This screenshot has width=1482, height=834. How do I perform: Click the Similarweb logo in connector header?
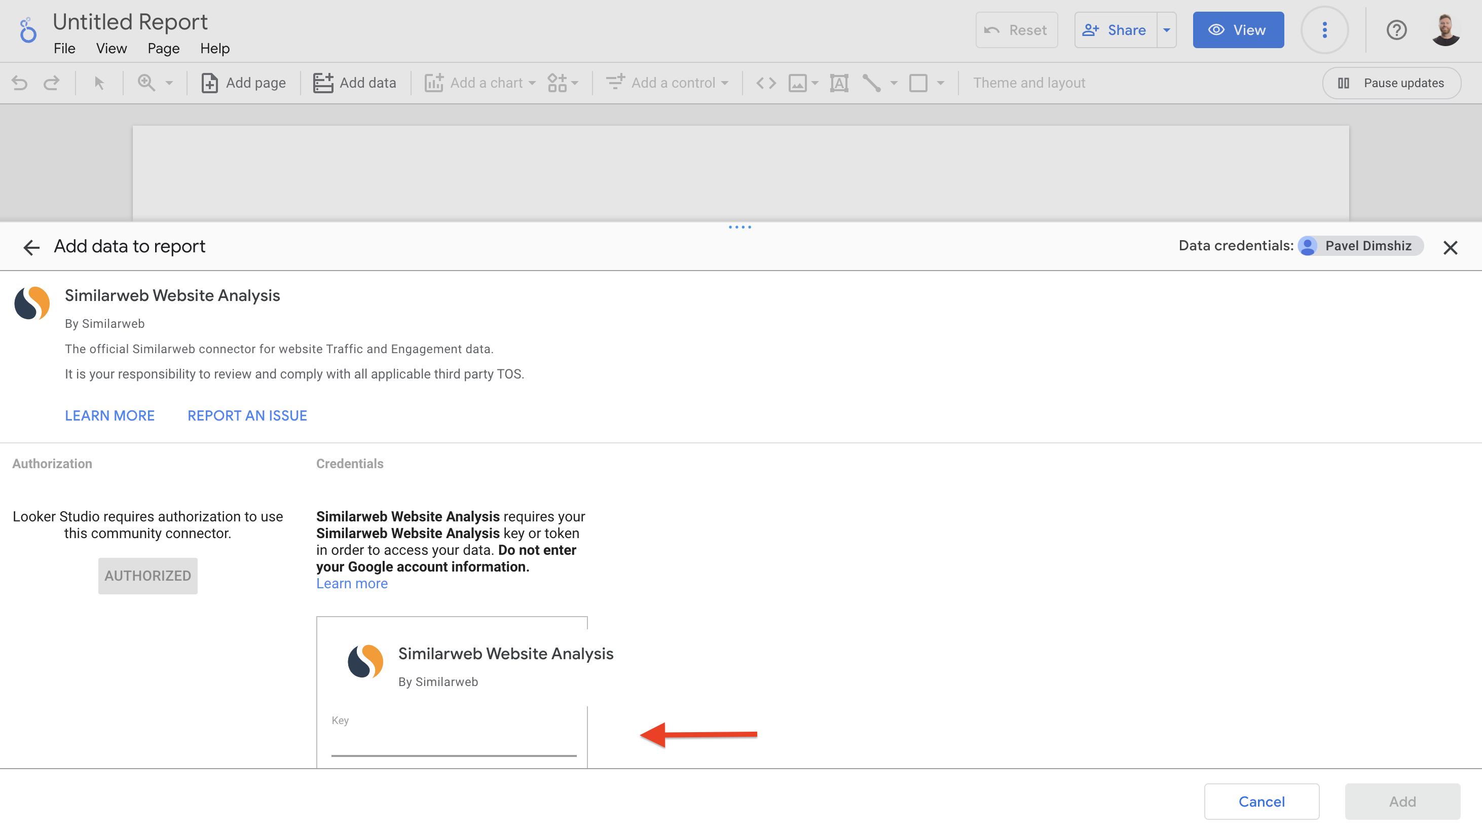coord(32,303)
